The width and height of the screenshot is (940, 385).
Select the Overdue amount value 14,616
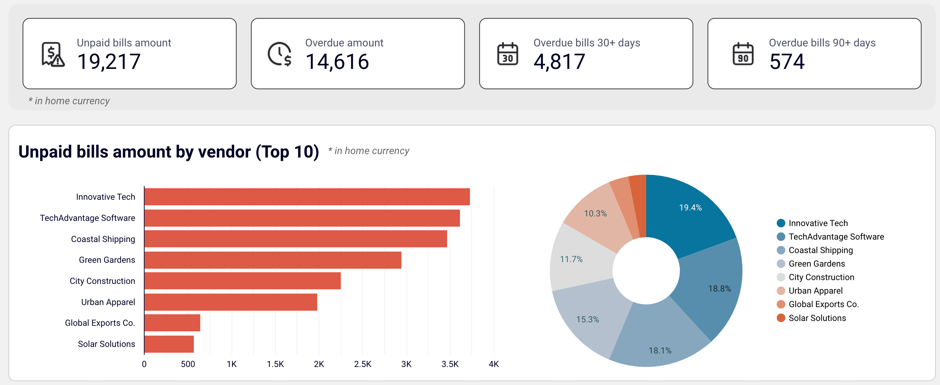coord(337,62)
